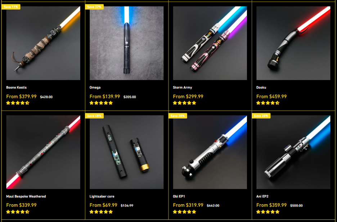The image size is (337, 222).
Task: Click the Save 11% badge on Boone Kestis
Action: click(11, 7)
